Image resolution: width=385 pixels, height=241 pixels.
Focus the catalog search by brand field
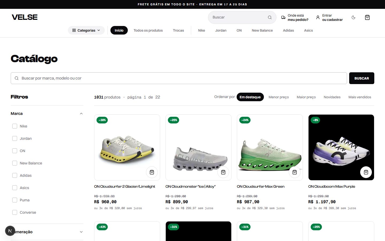[179, 78]
